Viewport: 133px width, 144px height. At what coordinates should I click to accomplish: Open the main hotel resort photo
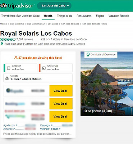tap(107, 84)
